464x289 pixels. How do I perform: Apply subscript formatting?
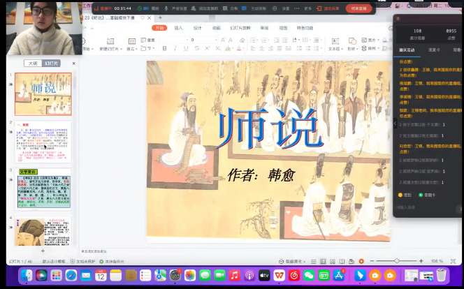click(x=218, y=48)
